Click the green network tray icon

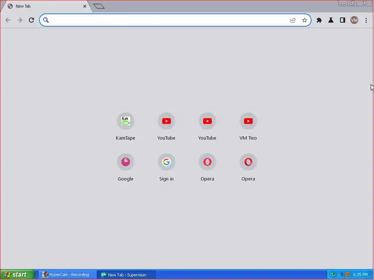point(333,275)
